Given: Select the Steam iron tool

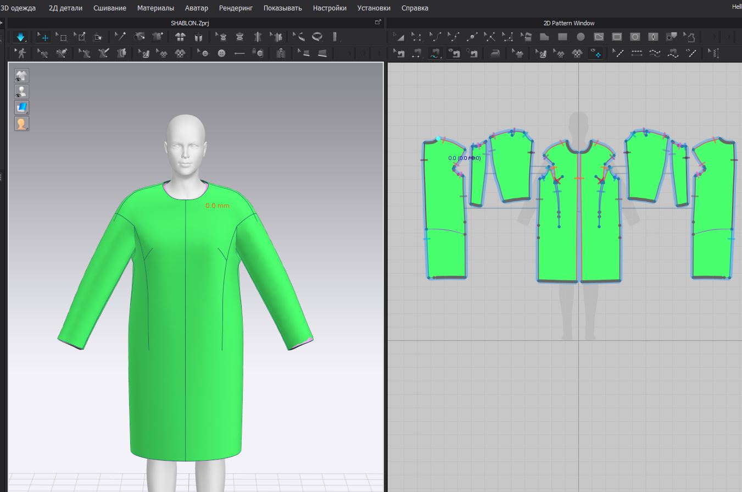Looking at the screenshot, I should [495, 53].
